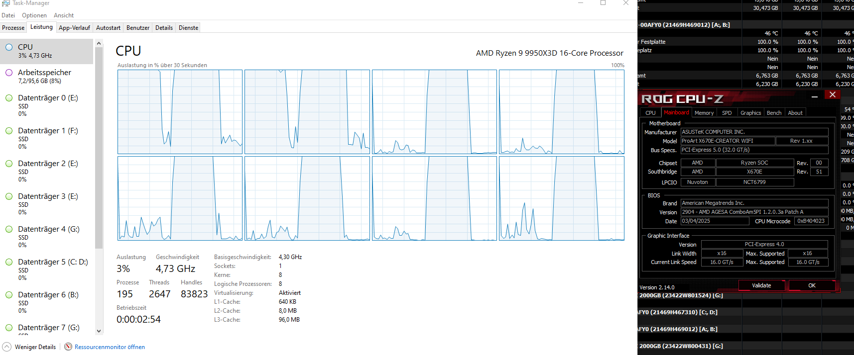854x355 pixels.
Task: Select Datenträger 2 (E:) entry
Action: (47, 171)
